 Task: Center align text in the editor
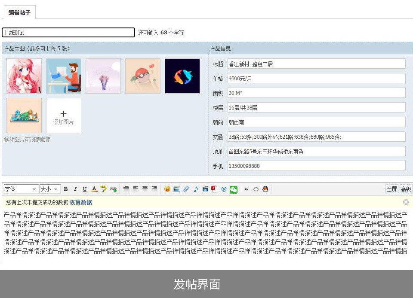tap(145, 189)
